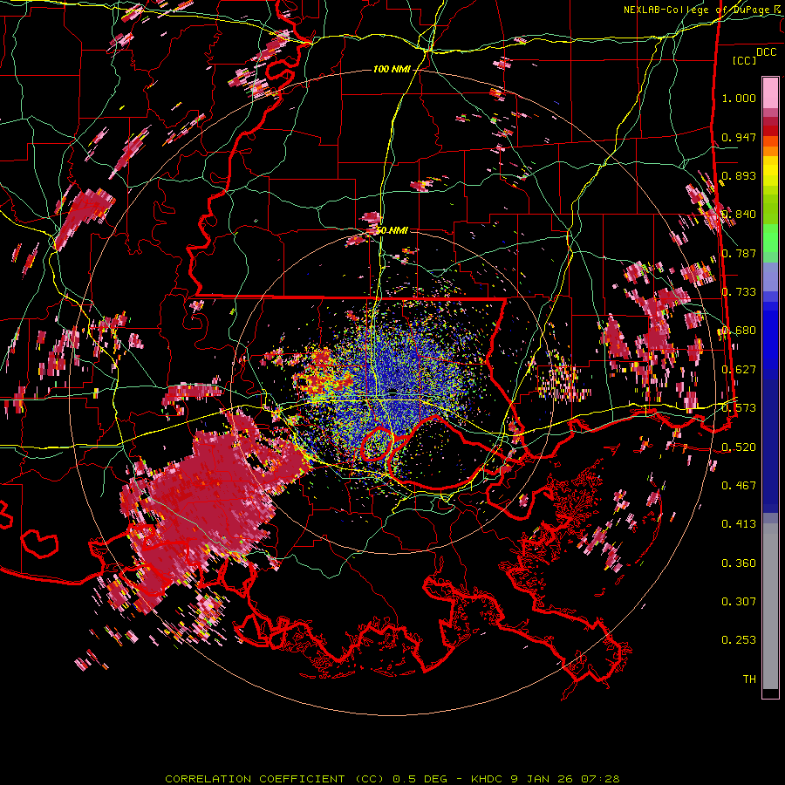Click the 0.627 legend value
Image resolution: width=785 pixels, height=785 pixels.
pos(739,370)
